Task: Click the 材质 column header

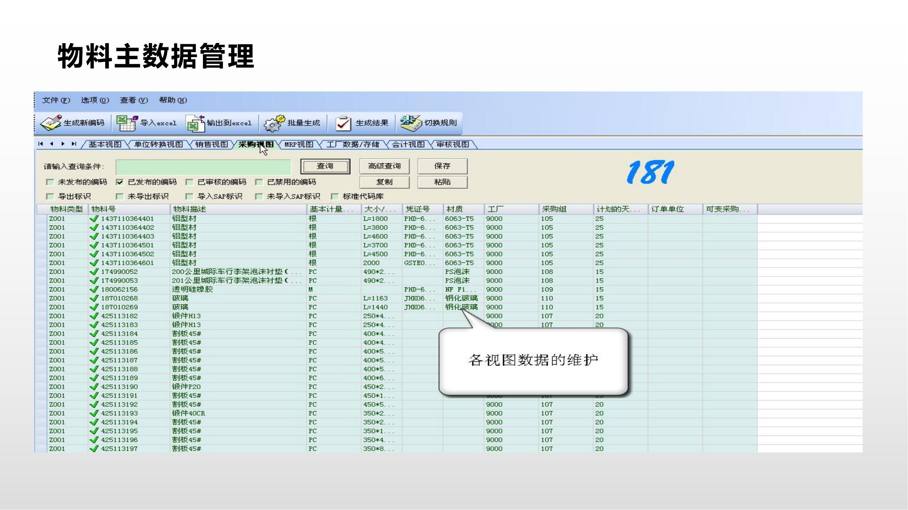Action: (x=464, y=209)
